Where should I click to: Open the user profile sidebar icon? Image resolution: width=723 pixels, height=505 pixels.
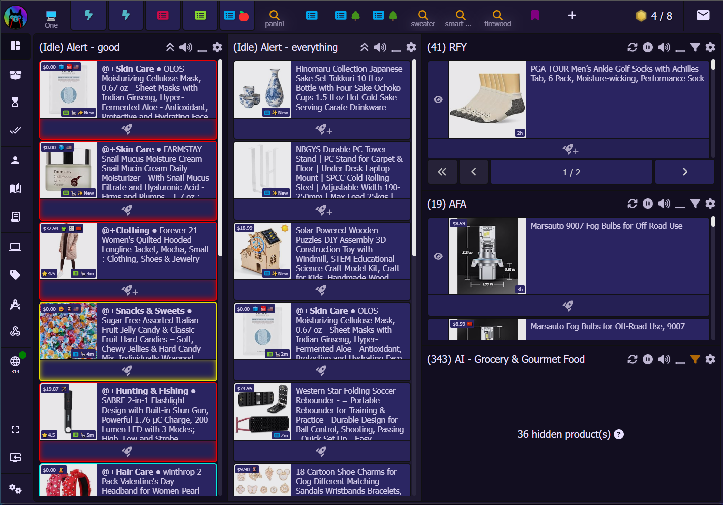point(15,160)
